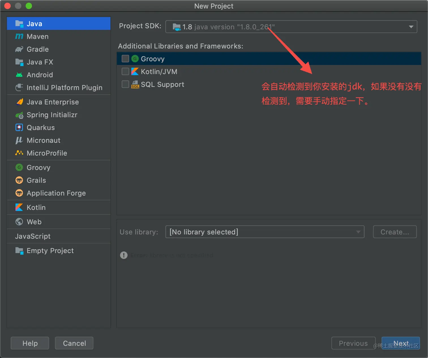
Task: Select the Spring Initializr leaf icon
Action: 19,115
